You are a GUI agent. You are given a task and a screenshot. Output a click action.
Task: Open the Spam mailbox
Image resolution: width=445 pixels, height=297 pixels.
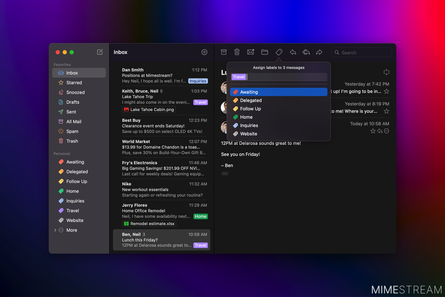pos(79,131)
